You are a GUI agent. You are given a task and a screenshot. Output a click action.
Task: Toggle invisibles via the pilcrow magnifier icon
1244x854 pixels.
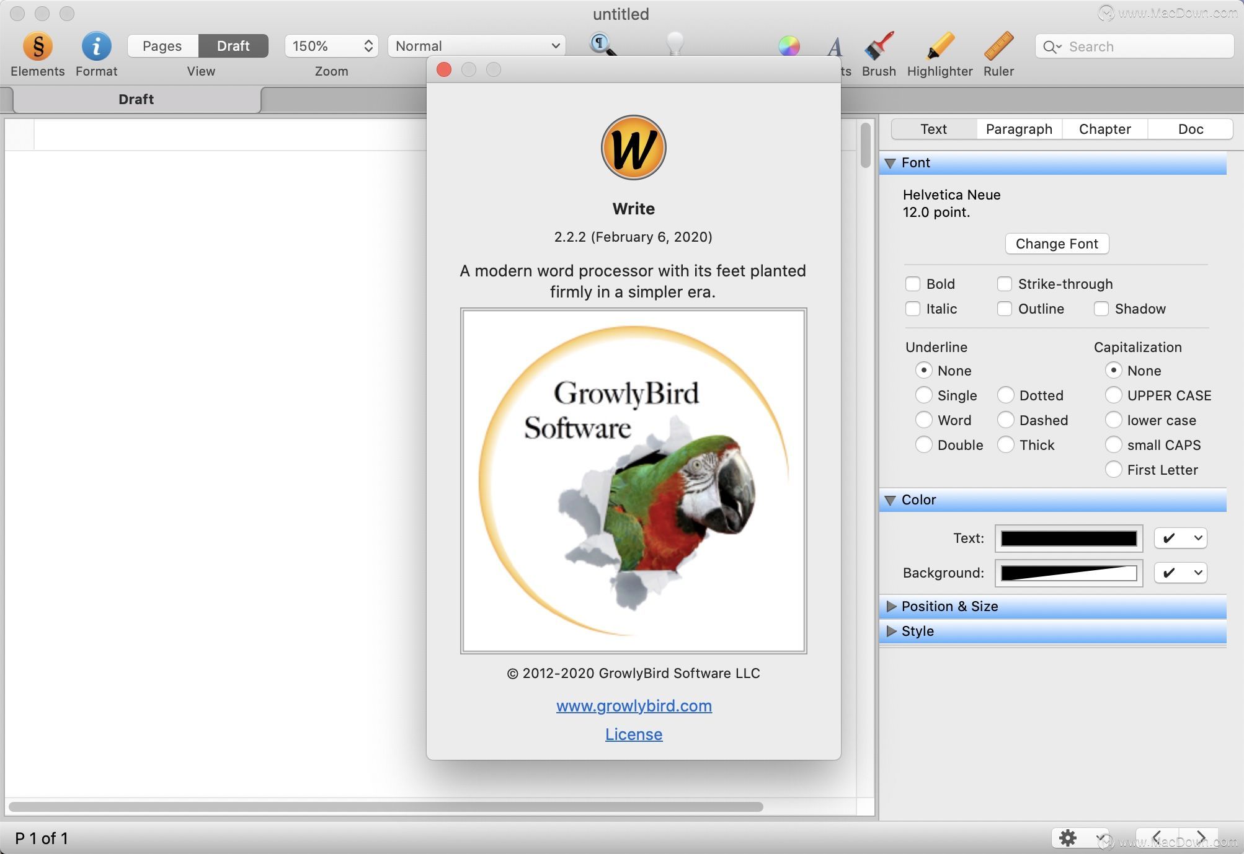[602, 44]
